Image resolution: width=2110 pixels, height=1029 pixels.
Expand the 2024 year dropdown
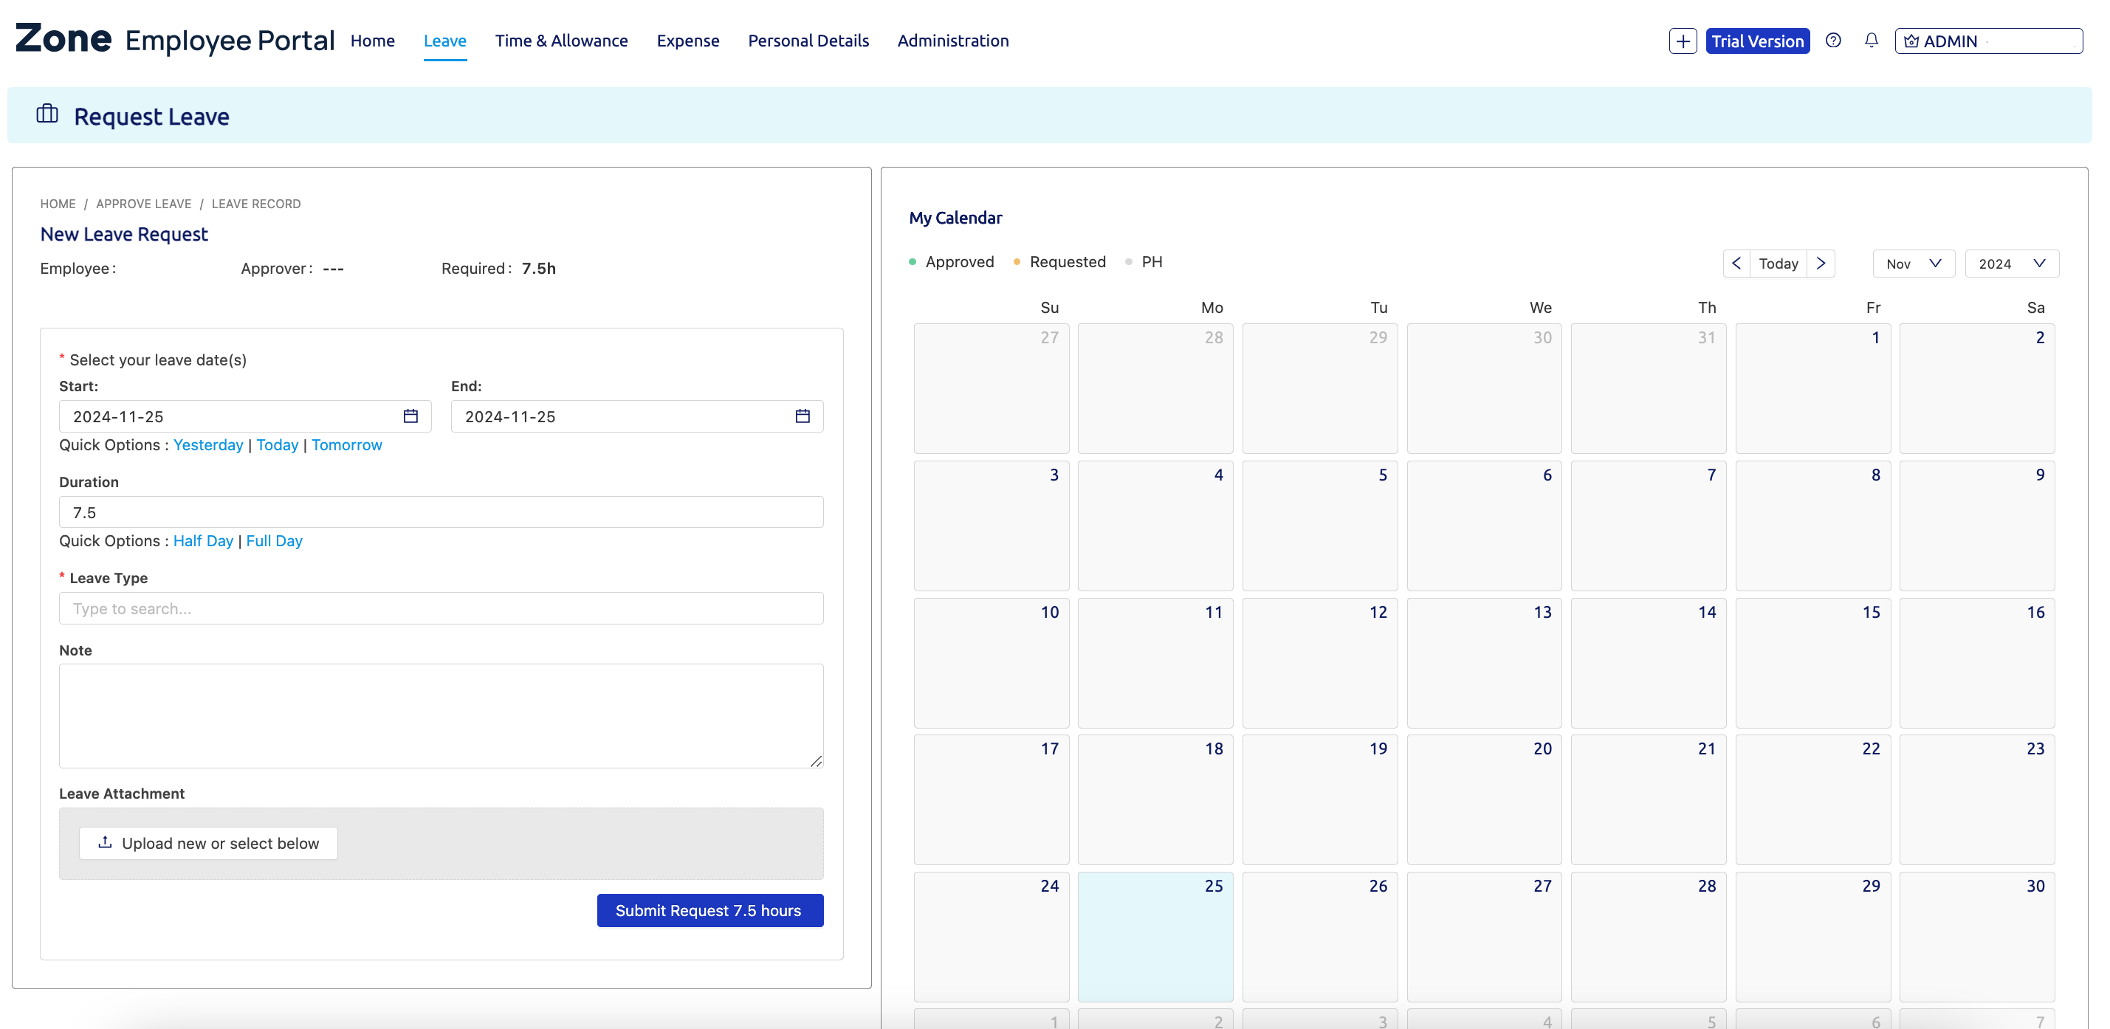click(2011, 263)
